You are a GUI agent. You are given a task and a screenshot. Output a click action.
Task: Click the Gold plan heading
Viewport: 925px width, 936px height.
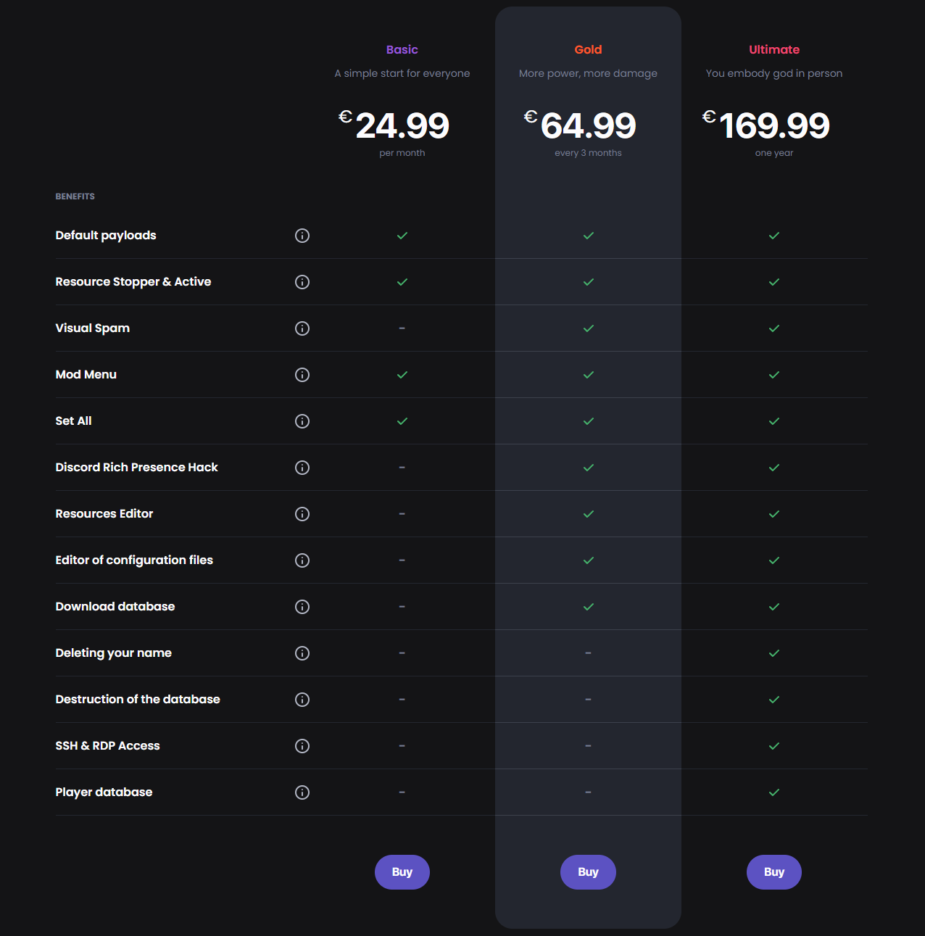coord(588,49)
